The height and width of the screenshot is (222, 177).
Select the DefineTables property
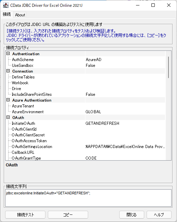coord(23,77)
